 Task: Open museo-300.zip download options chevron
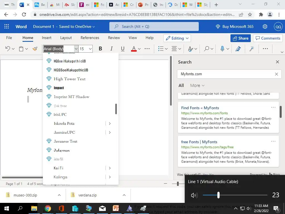[x=59, y=195]
